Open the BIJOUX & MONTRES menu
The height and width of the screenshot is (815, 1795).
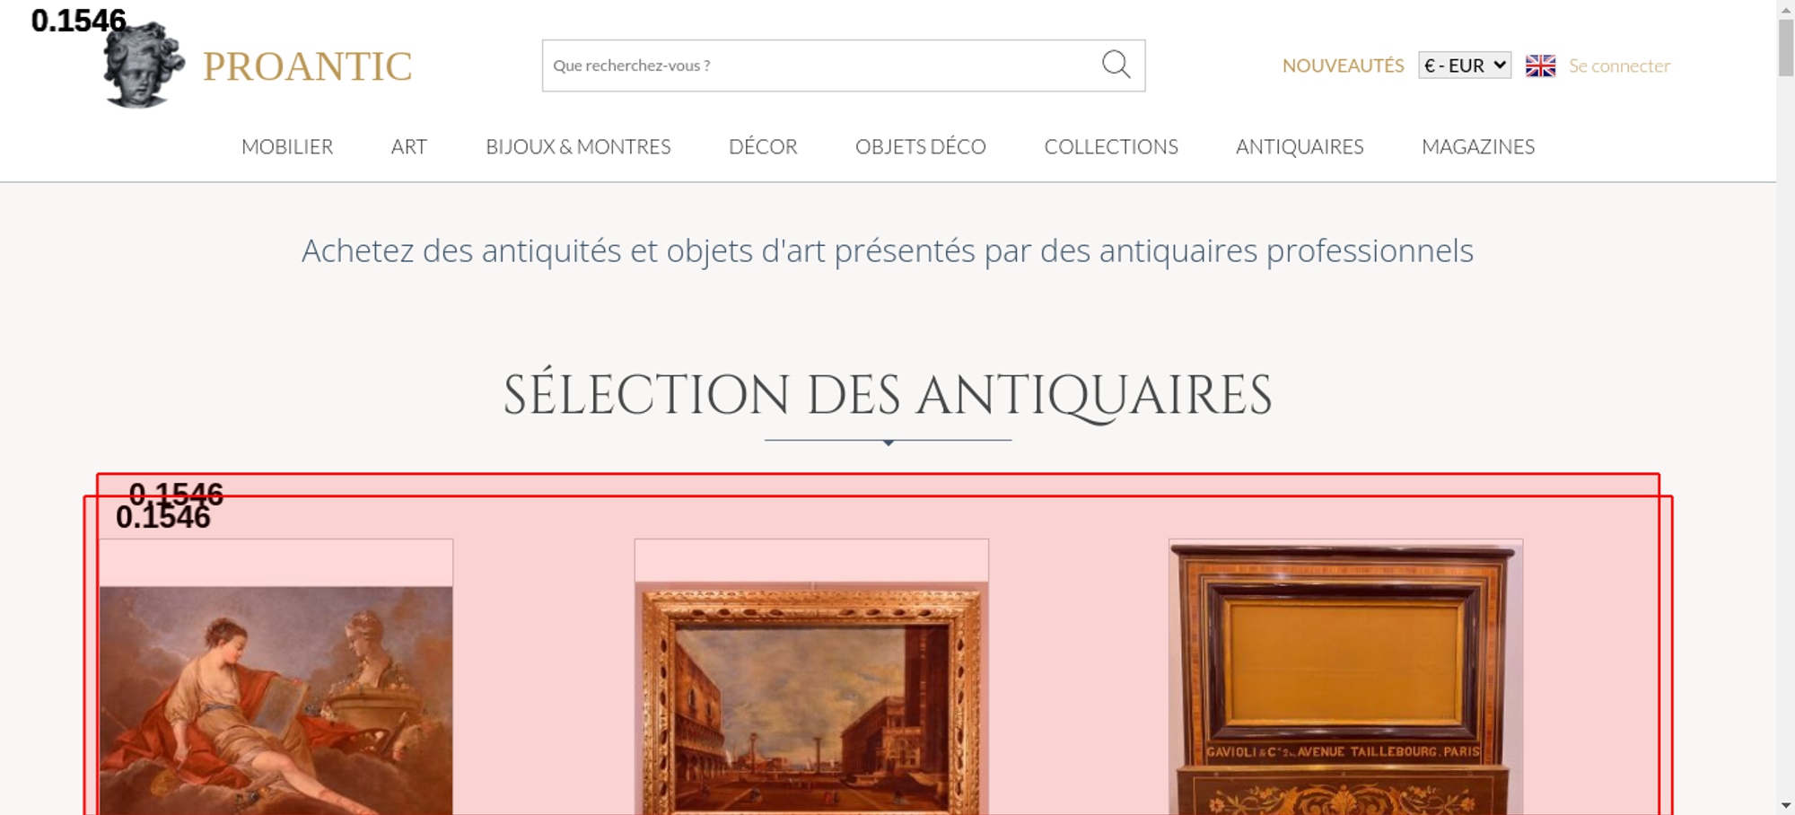[x=578, y=146]
